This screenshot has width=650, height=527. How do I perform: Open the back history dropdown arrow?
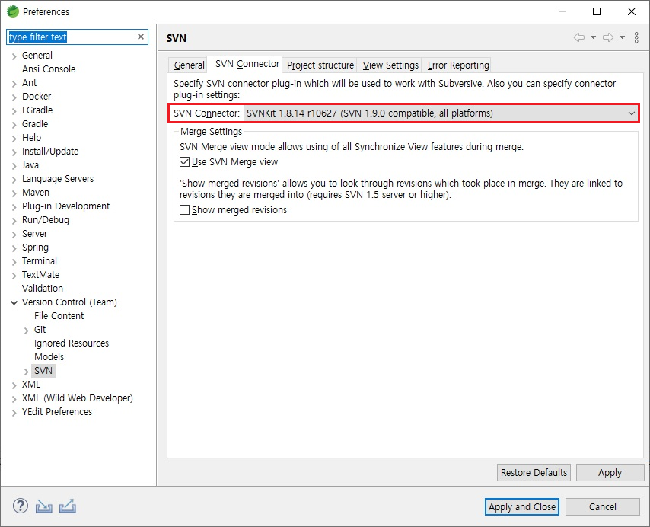(593, 38)
